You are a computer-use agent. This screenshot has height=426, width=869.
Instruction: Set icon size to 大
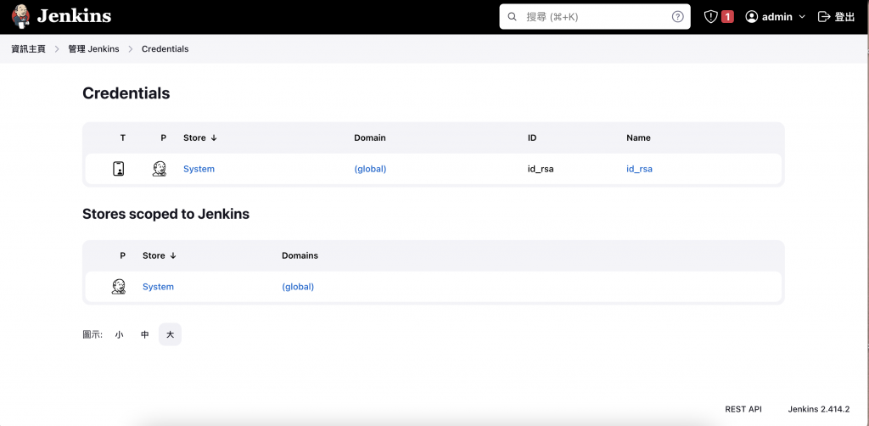pyautogui.click(x=170, y=334)
